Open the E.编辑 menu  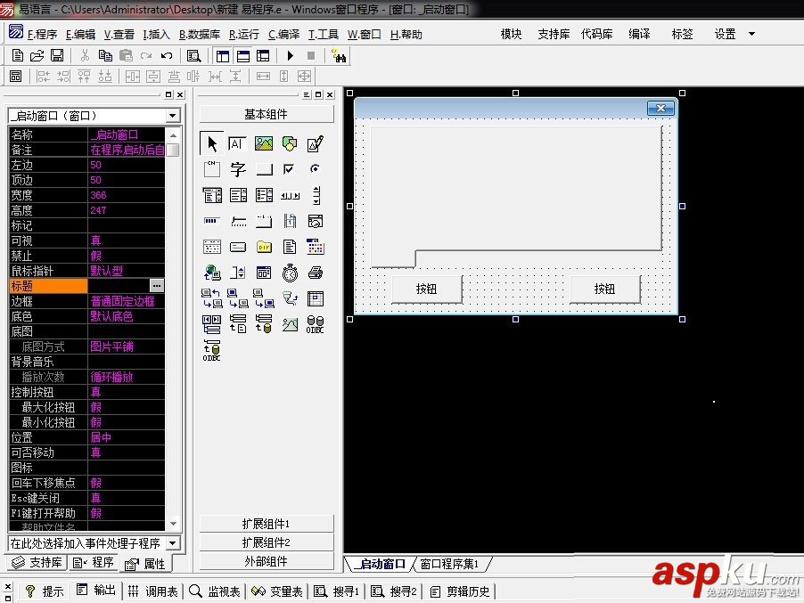pos(80,35)
